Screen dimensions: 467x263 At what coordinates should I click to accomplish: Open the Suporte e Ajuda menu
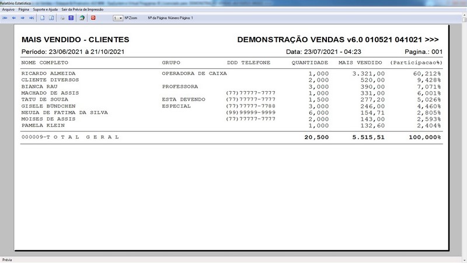(46, 9)
